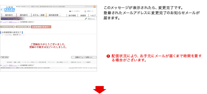207x94 pixels.
Task: Open the 旅の情報 tab
Action: tap(72, 15)
